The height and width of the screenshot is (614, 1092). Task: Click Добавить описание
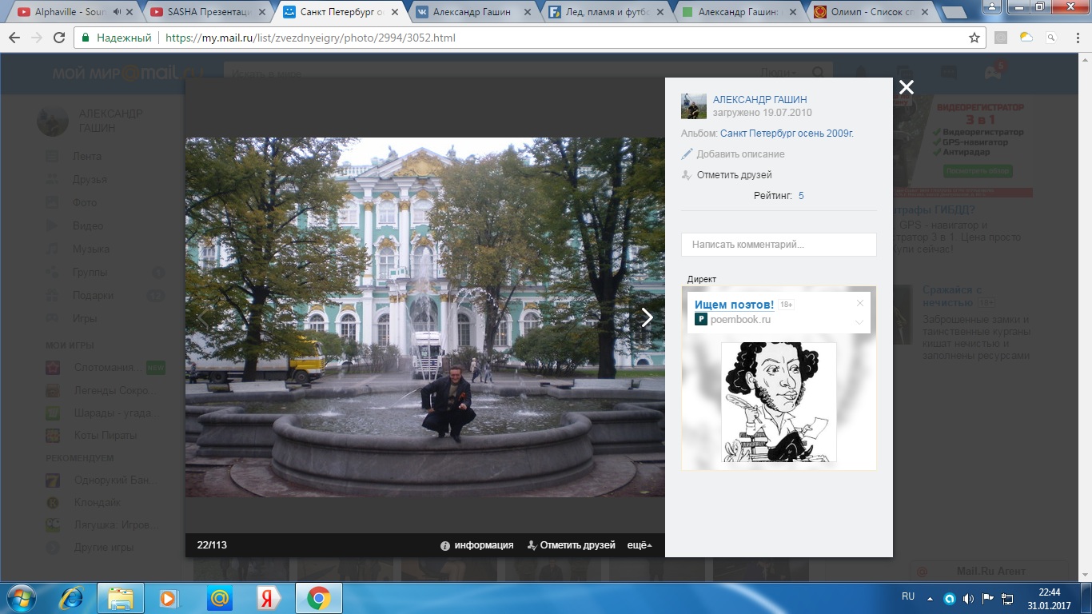pos(733,154)
